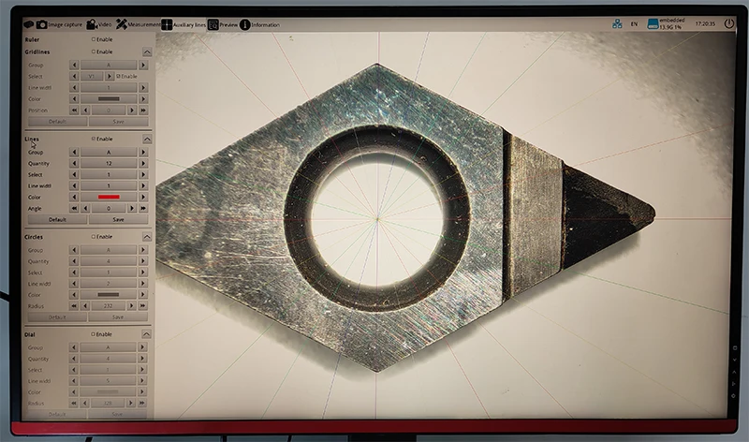Increase Circles Quantity with right arrow

142,261
